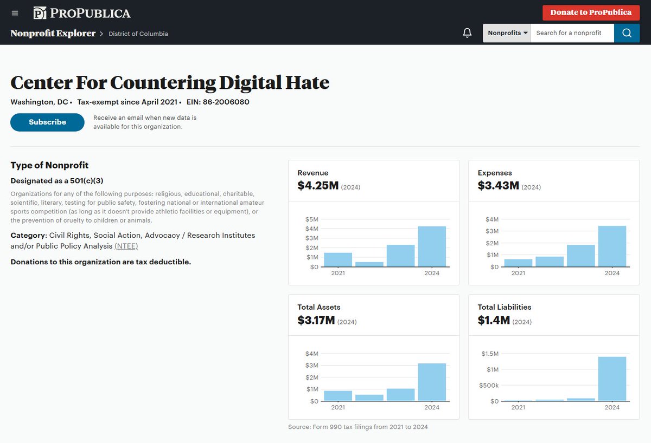Click the notification bell icon
651x443 pixels.
pyautogui.click(x=467, y=33)
